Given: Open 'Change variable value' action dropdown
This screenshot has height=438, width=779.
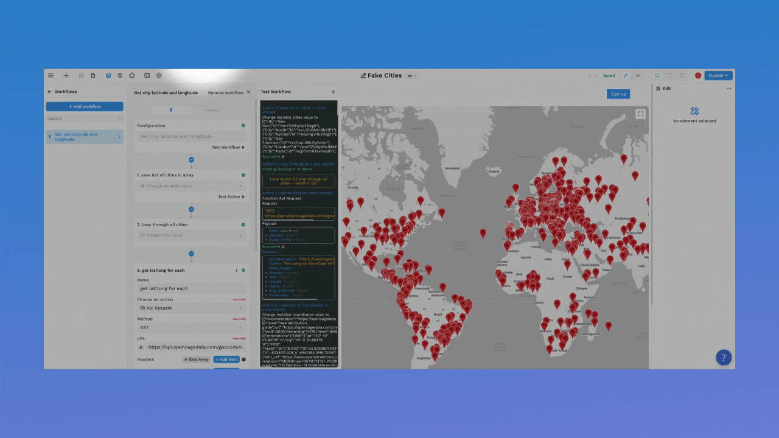Looking at the screenshot, I should pyautogui.click(x=192, y=186).
